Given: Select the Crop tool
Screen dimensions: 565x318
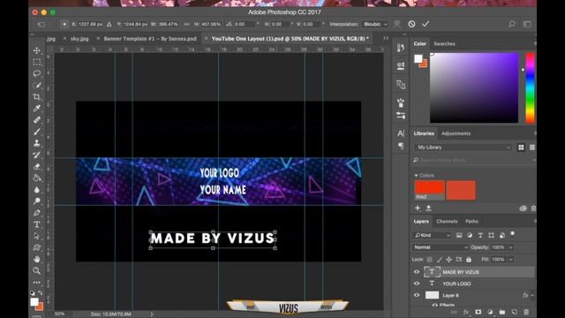Looking at the screenshot, I should [x=37, y=96].
